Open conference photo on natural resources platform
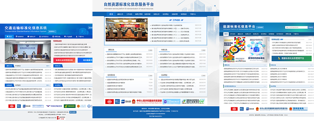This screenshot has width=314, height=121. point(127,30)
